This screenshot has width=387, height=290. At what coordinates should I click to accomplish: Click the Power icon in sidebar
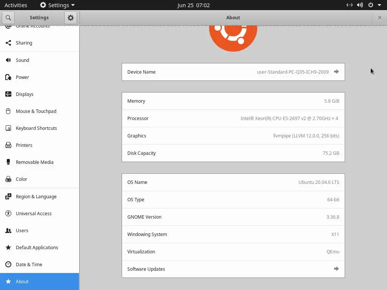point(8,77)
